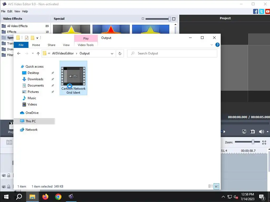This screenshot has height=202, width=270.
Task: Open OneDrive in navigation pane
Action: click(x=32, y=113)
